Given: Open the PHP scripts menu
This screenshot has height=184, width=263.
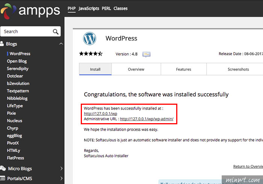Looking at the screenshot, I should 72,8.
